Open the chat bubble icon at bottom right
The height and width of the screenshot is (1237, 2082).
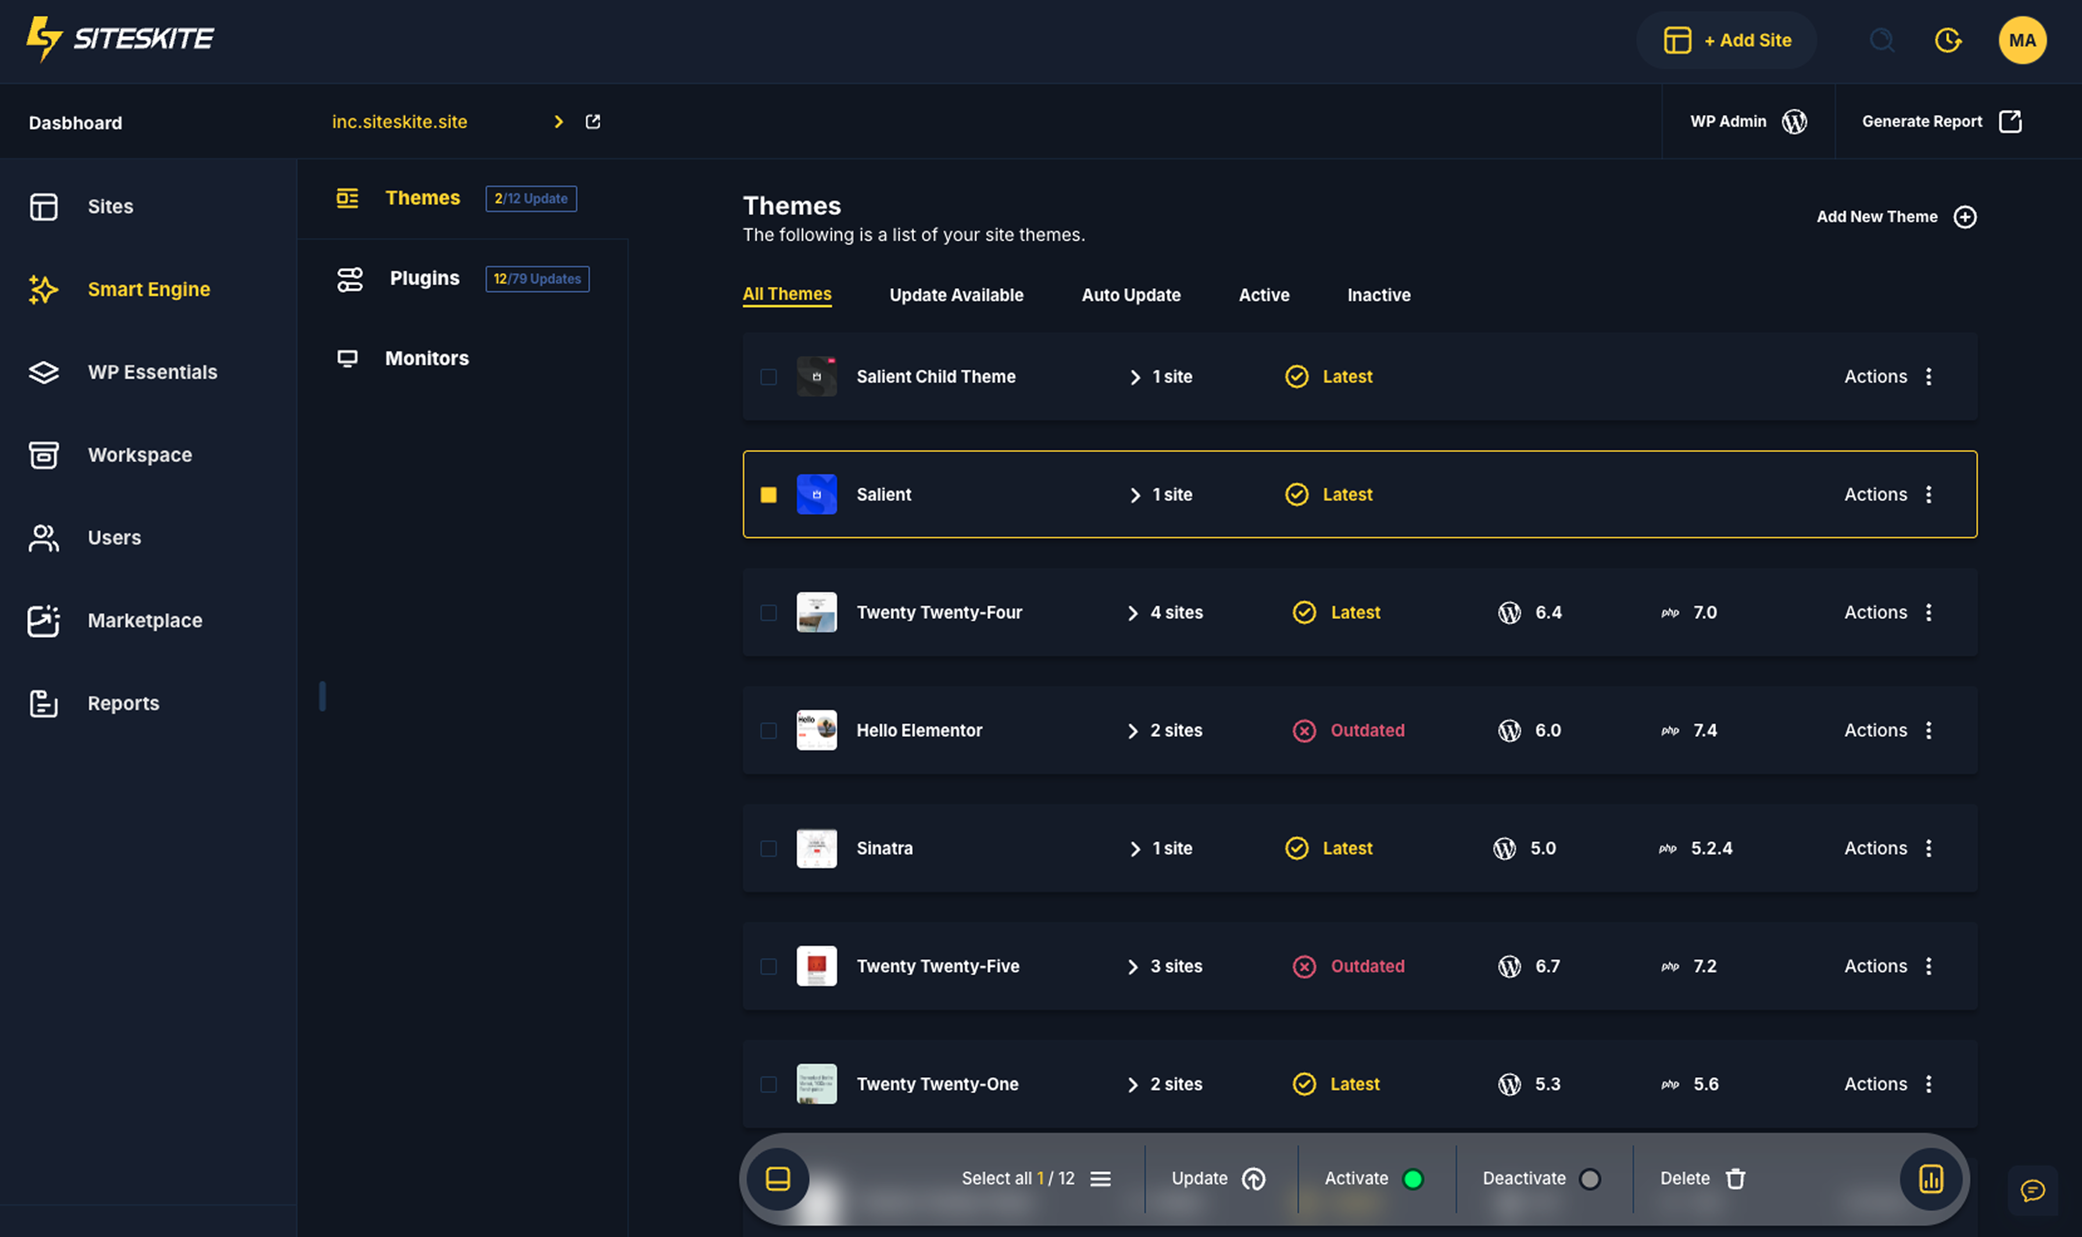2032,1191
